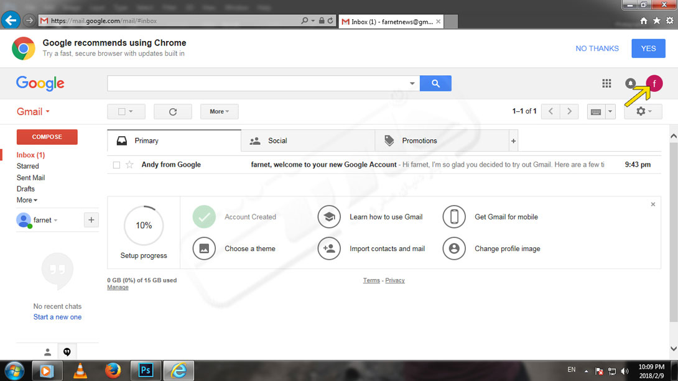Click the address bar padlock icon
Image resolution: width=678 pixels, height=381 pixels.
point(322,21)
